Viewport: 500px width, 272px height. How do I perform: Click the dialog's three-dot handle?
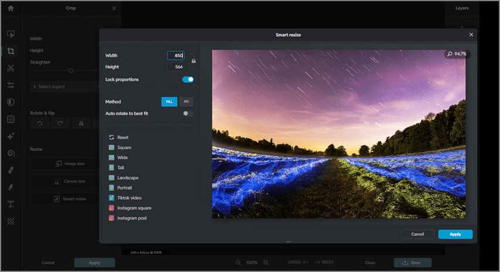point(288,242)
